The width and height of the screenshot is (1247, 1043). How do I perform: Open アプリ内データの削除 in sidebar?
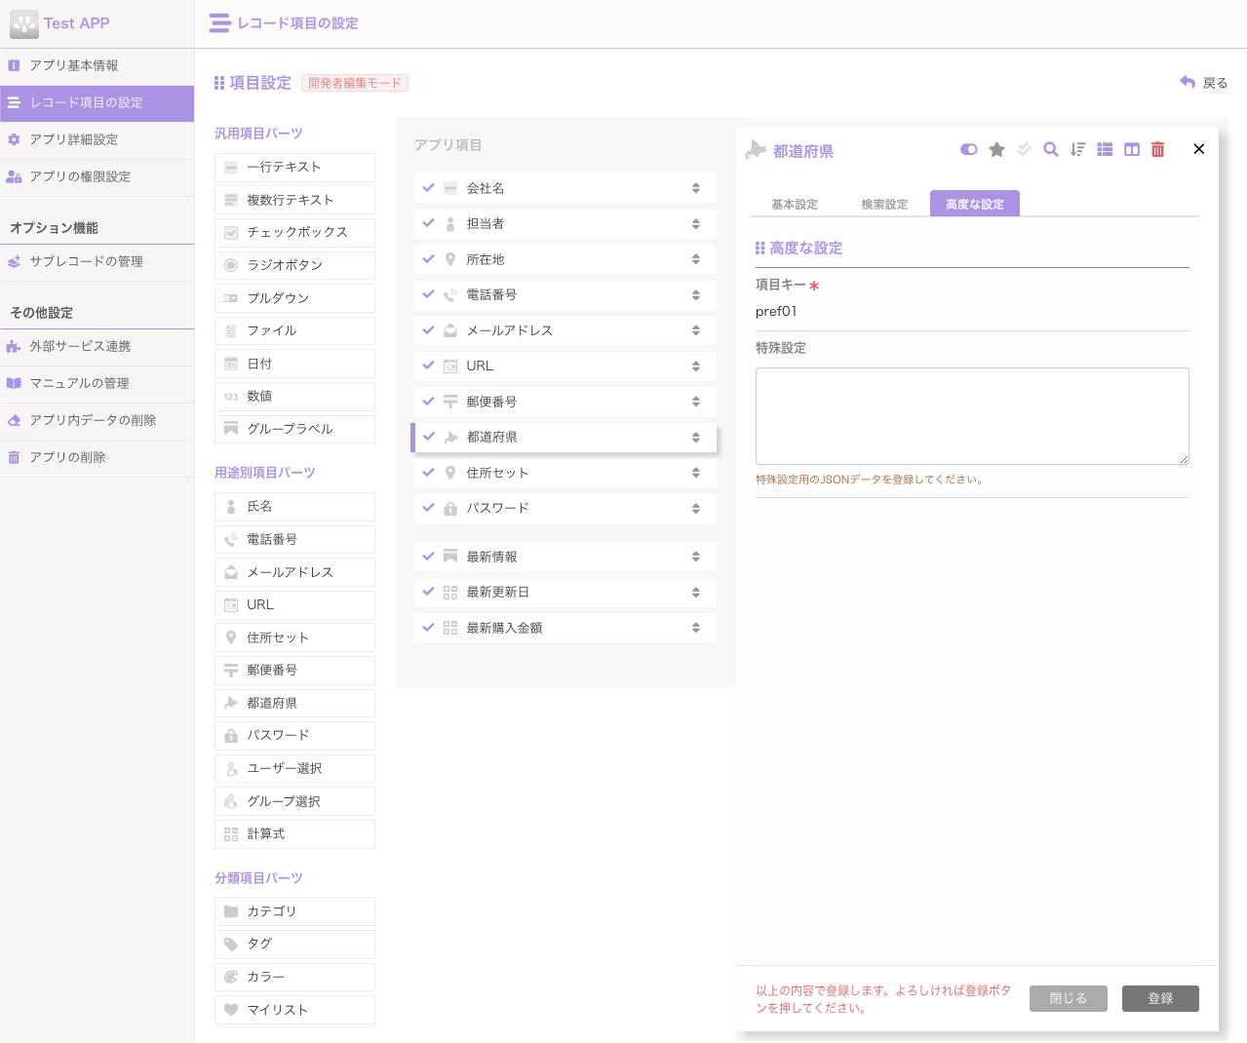[x=97, y=420]
